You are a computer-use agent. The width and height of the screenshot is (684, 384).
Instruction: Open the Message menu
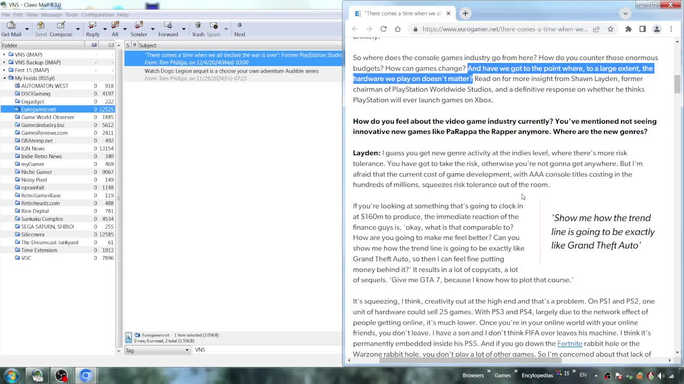coord(51,14)
